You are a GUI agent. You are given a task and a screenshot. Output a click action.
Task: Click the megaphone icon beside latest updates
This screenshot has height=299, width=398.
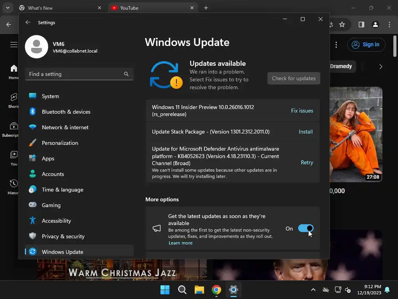157,228
